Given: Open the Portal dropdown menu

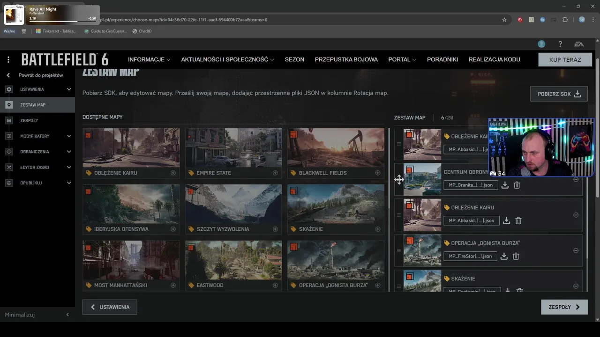Looking at the screenshot, I should [402, 59].
